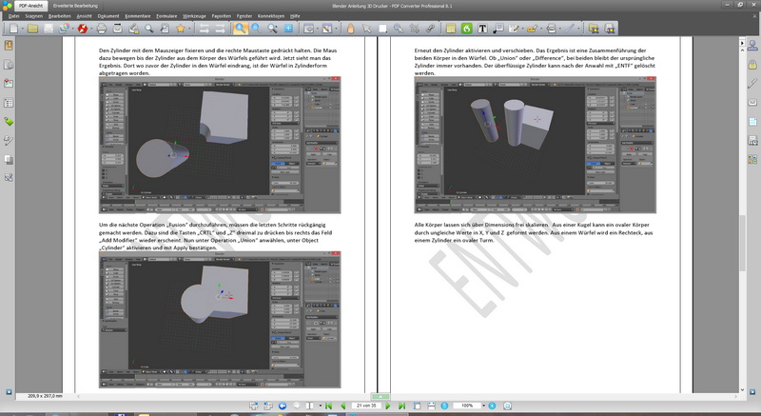Open the pages panel in left sidebar
Viewport: 761px width, 416px height.
(x=9, y=65)
